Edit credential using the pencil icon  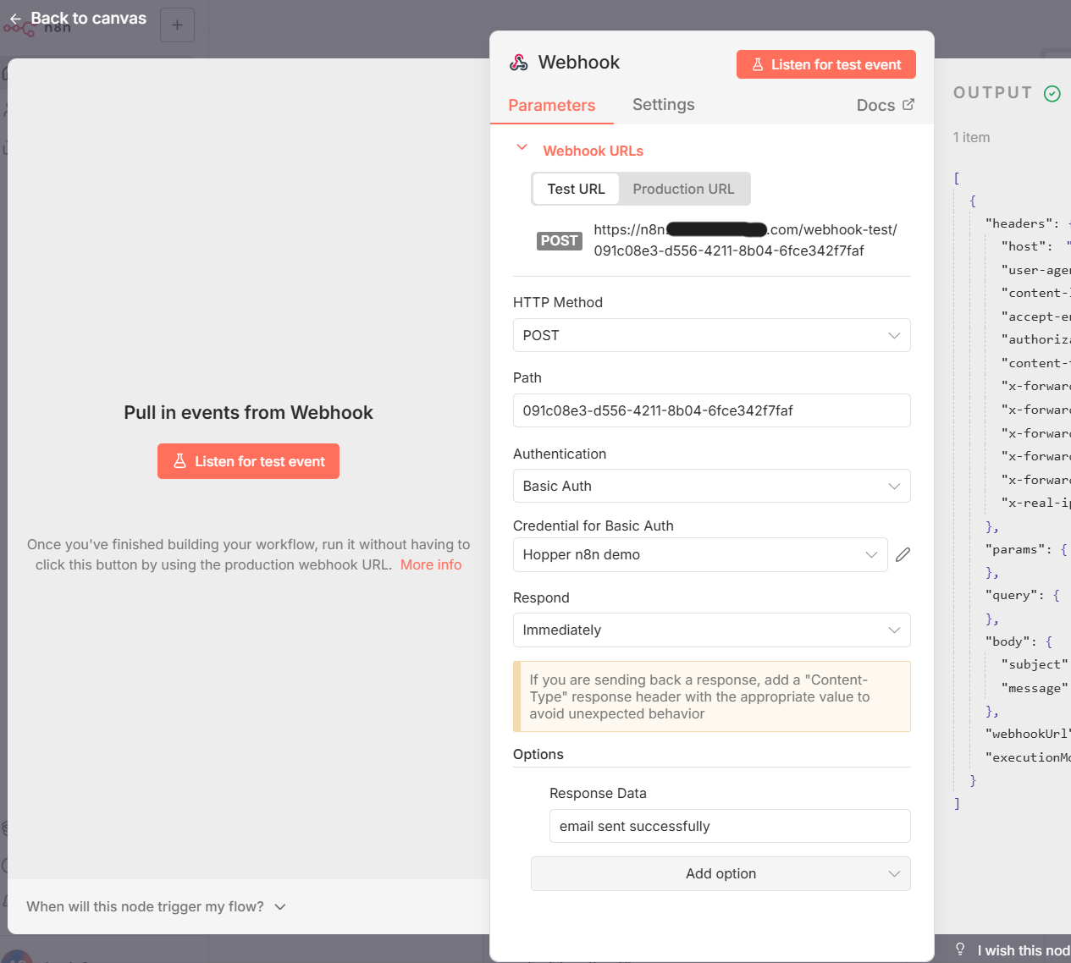902,554
